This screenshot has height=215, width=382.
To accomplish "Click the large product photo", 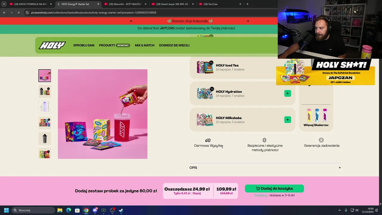I will tap(103, 114).
